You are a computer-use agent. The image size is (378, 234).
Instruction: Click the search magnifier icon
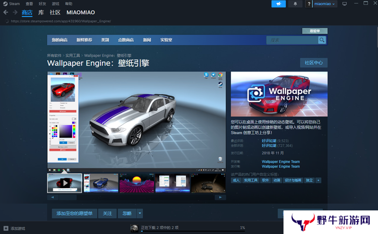[322, 40]
